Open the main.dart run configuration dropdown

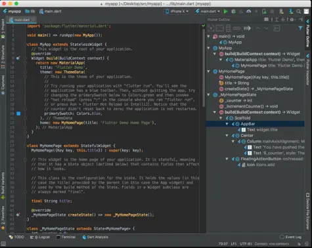[x=208, y=11]
